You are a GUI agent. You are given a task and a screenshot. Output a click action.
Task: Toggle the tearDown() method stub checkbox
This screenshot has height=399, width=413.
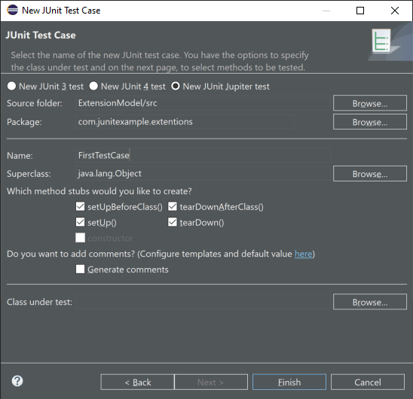click(x=173, y=222)
